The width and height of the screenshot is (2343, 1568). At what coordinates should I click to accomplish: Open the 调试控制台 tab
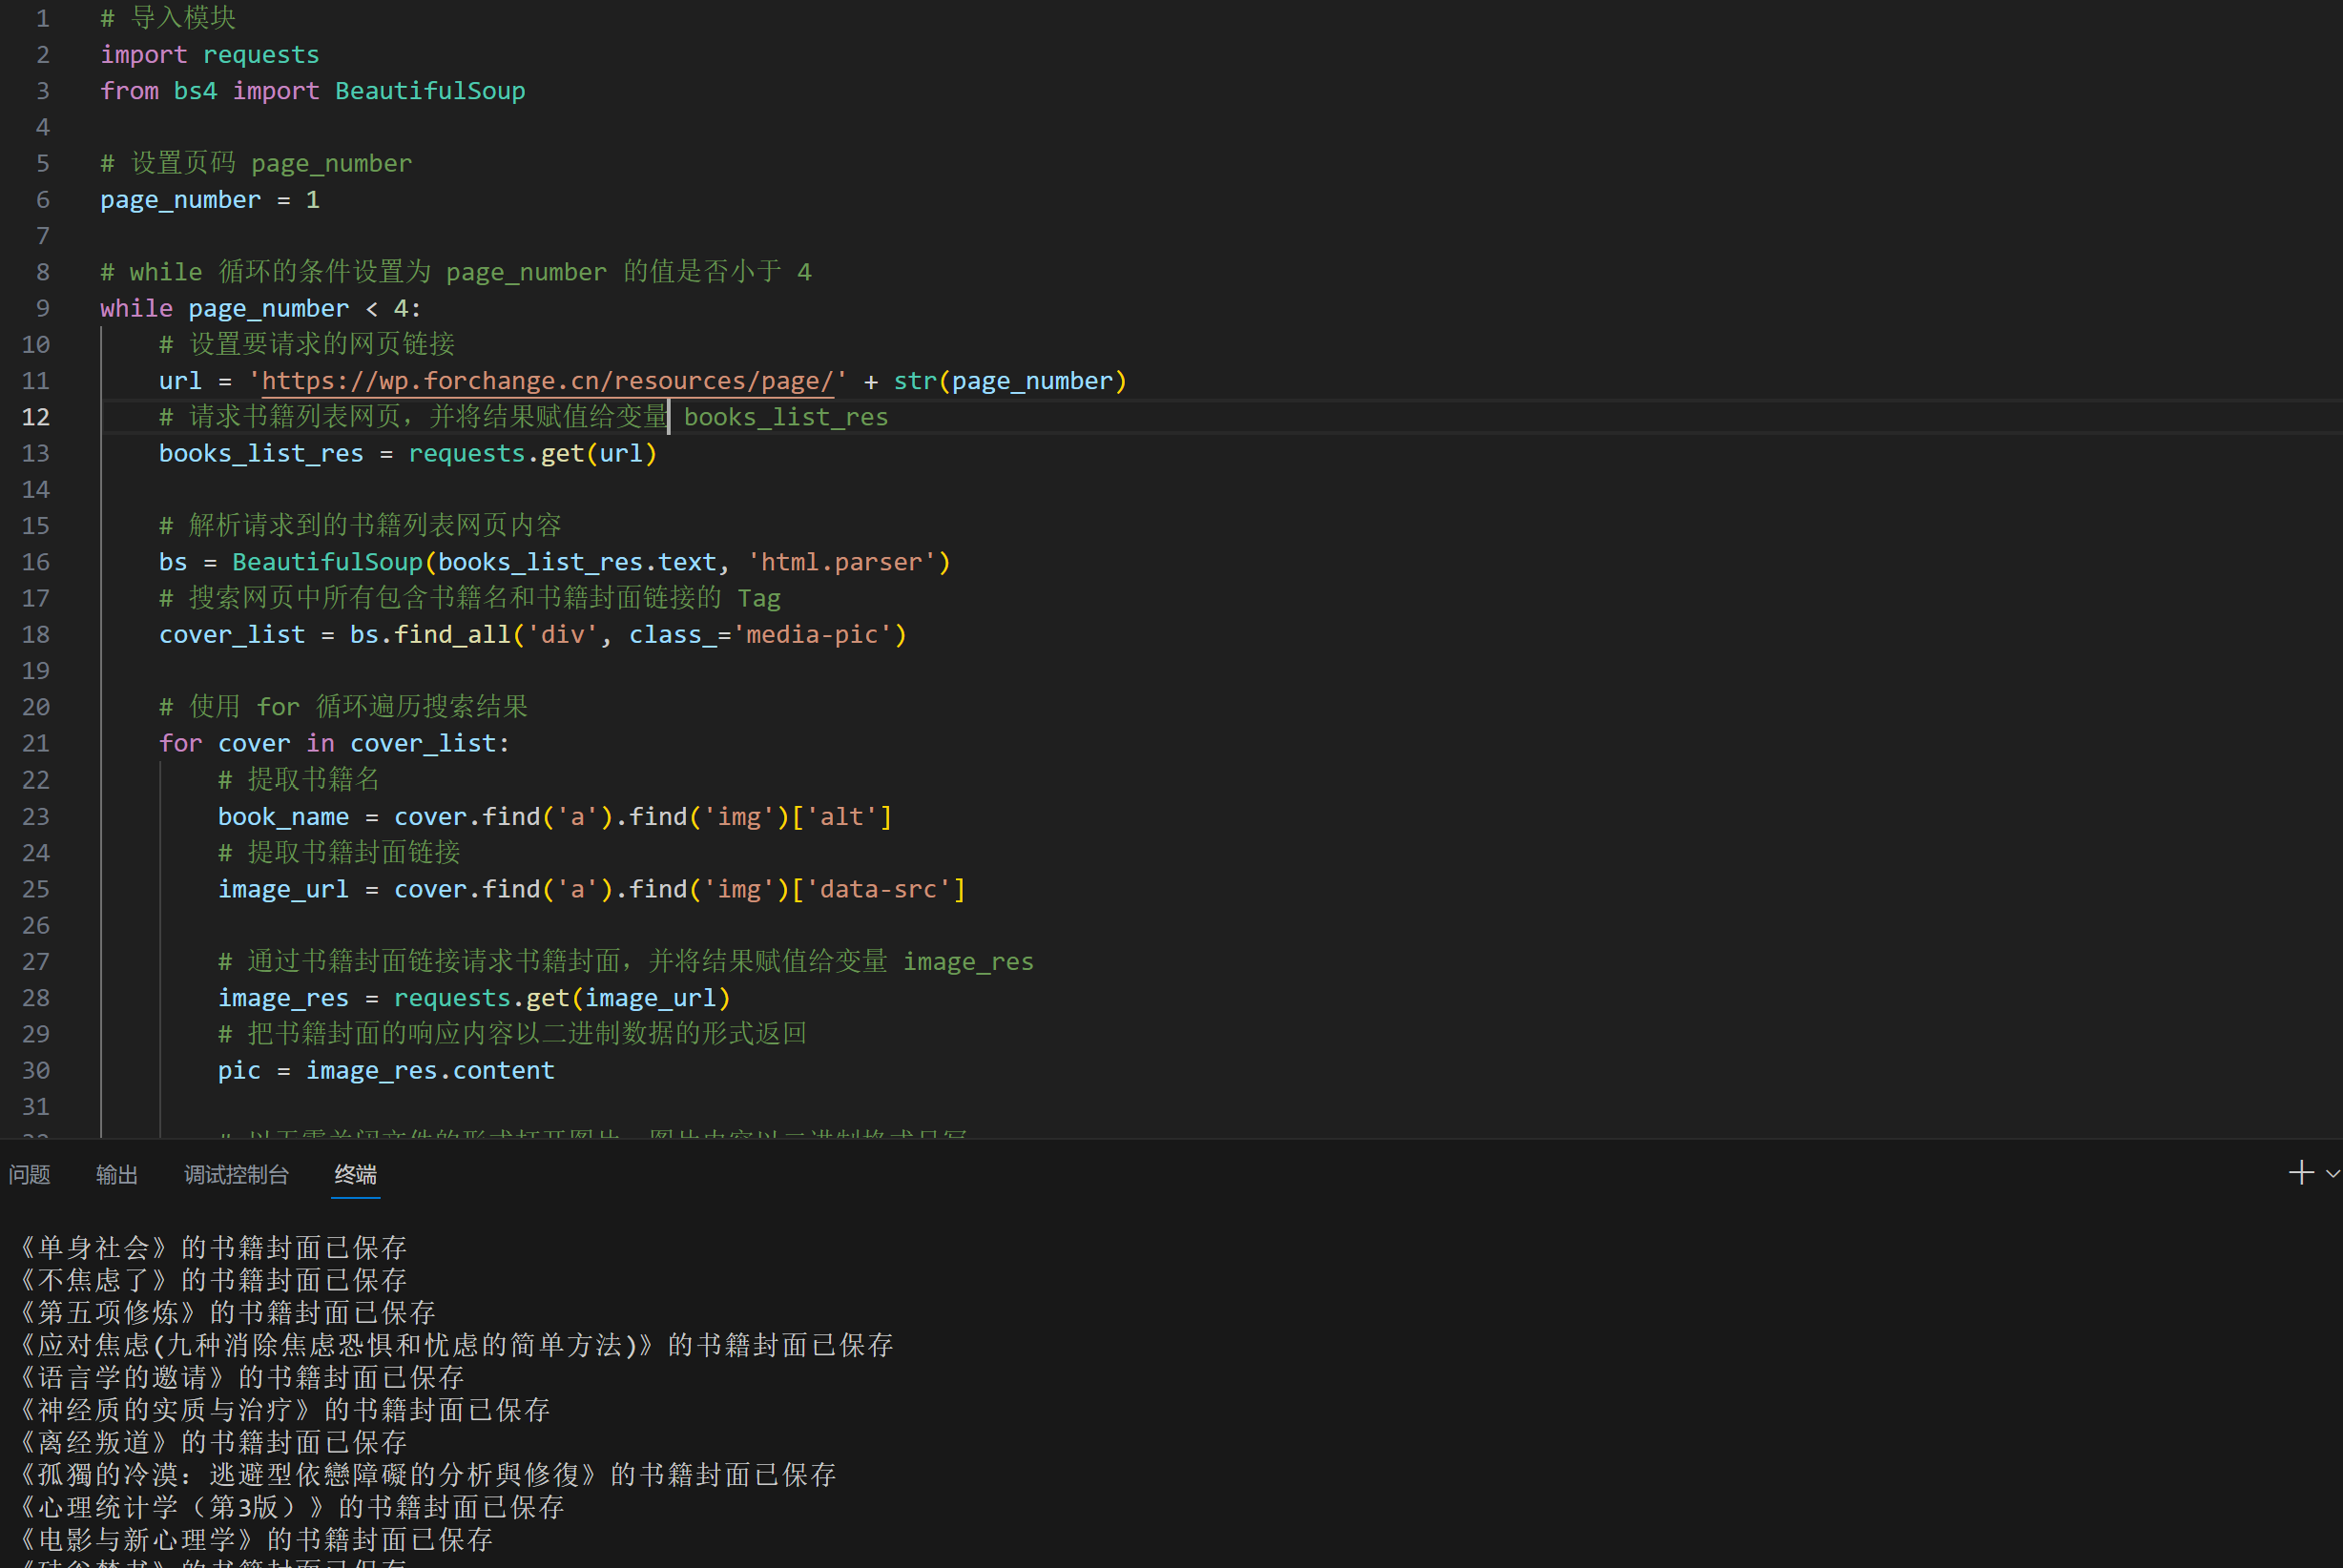tap(236, 1175)
